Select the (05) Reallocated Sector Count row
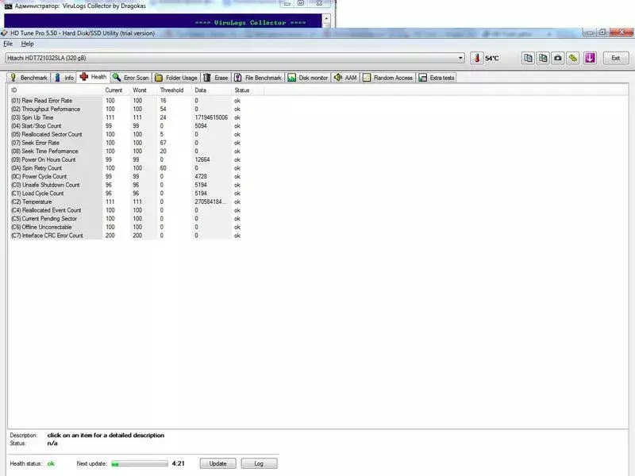This screenshot has height=476, width=635. pos(125,134)
